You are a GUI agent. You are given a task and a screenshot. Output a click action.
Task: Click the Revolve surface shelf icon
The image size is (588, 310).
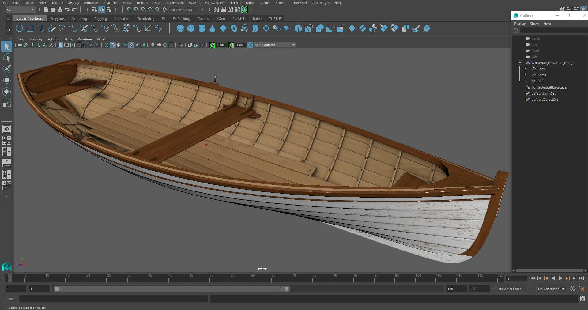click(244, 28)
